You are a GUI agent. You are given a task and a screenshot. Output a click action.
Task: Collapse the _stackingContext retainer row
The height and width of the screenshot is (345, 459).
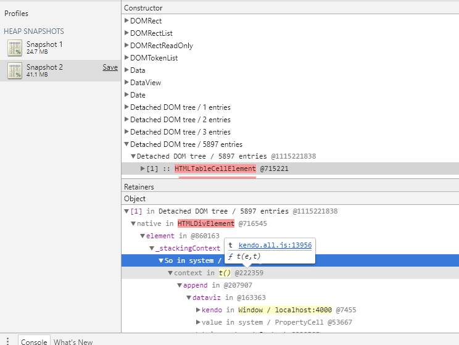[152, 248]
